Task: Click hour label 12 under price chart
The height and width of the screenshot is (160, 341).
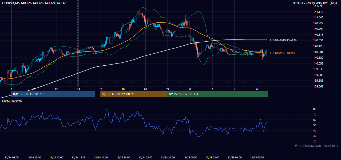Action: [x=56, y=89]
